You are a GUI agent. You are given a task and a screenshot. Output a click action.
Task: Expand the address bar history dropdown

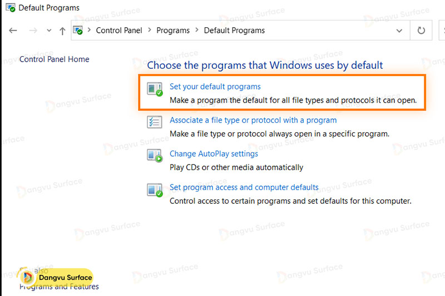(399, 31)
